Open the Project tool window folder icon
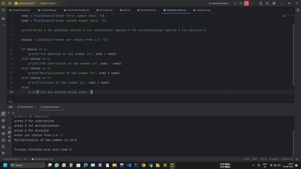The width and height of the screenshot is (301, 169). coord(3,10)
